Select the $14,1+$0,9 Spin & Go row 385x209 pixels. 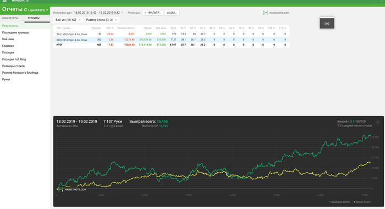[x=171, y=34]
